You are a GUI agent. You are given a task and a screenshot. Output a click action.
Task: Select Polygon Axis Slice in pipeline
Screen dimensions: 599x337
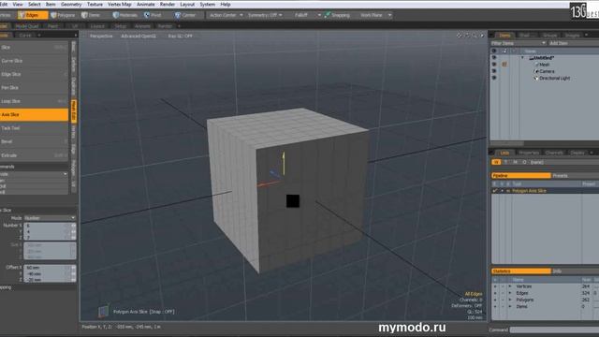pyautogui.click(x=529, y=191)
